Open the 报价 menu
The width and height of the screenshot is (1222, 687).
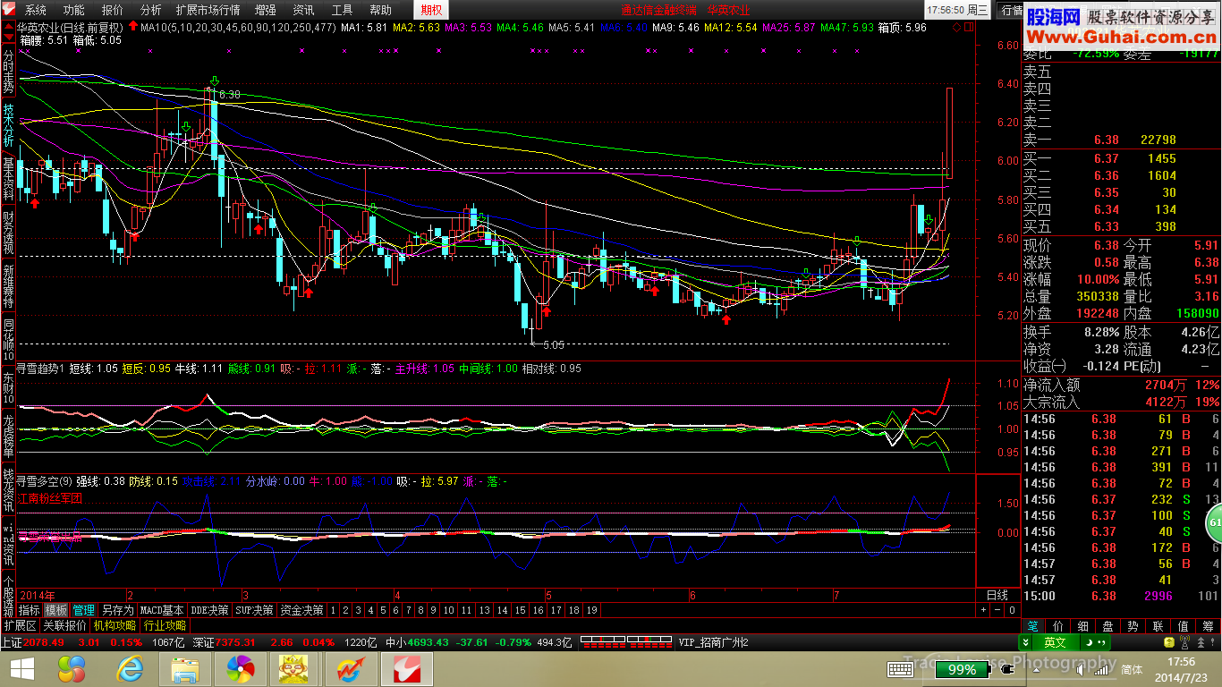[112, 10]
